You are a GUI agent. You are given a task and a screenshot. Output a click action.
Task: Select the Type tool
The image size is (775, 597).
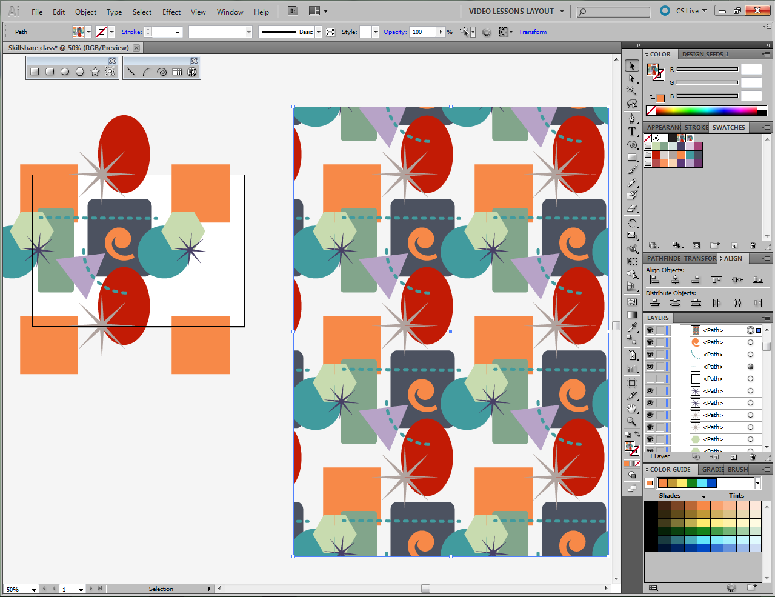pos(632,131)
